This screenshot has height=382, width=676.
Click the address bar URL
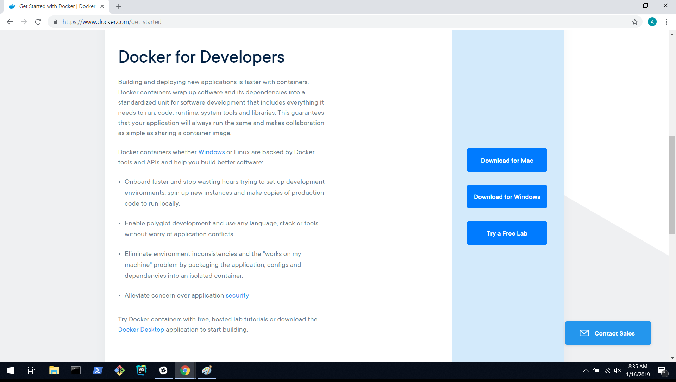click(112, 22)
